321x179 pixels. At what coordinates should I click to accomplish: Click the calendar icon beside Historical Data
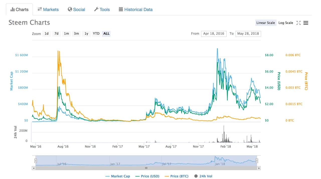[121, 9]
